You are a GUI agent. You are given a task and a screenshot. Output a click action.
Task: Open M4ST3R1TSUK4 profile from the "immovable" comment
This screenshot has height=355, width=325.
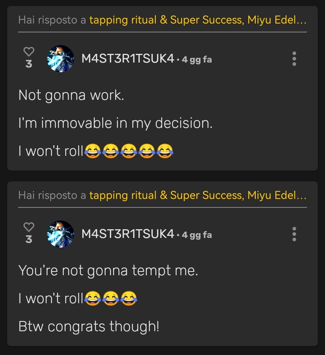tap(128, 59)
